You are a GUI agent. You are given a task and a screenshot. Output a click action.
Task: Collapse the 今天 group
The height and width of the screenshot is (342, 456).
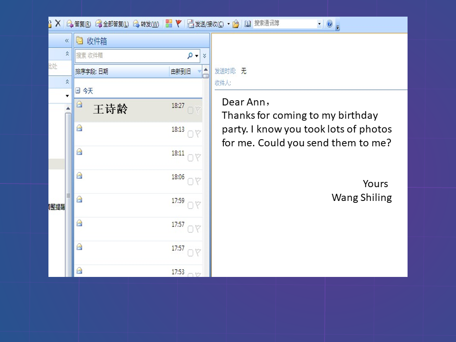[x=78, y=90]
